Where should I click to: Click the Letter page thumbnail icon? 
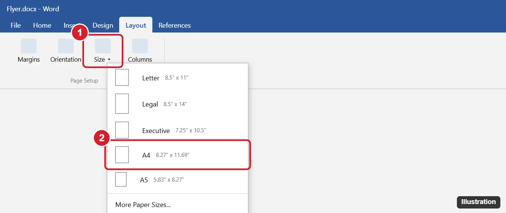tap(122, 77)
